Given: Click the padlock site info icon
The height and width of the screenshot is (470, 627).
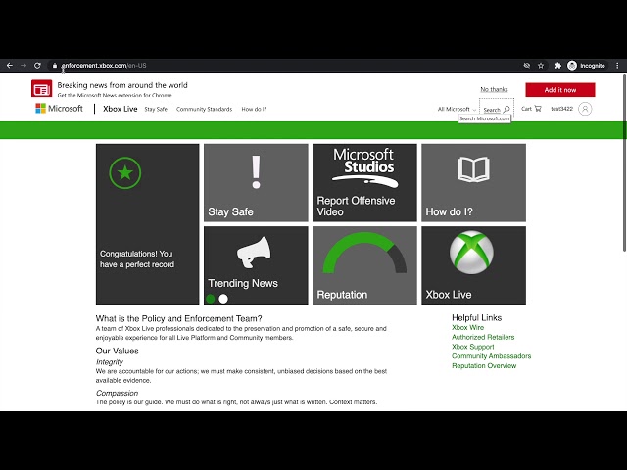Looking at the screenshot, I should [x=55, y=66].
